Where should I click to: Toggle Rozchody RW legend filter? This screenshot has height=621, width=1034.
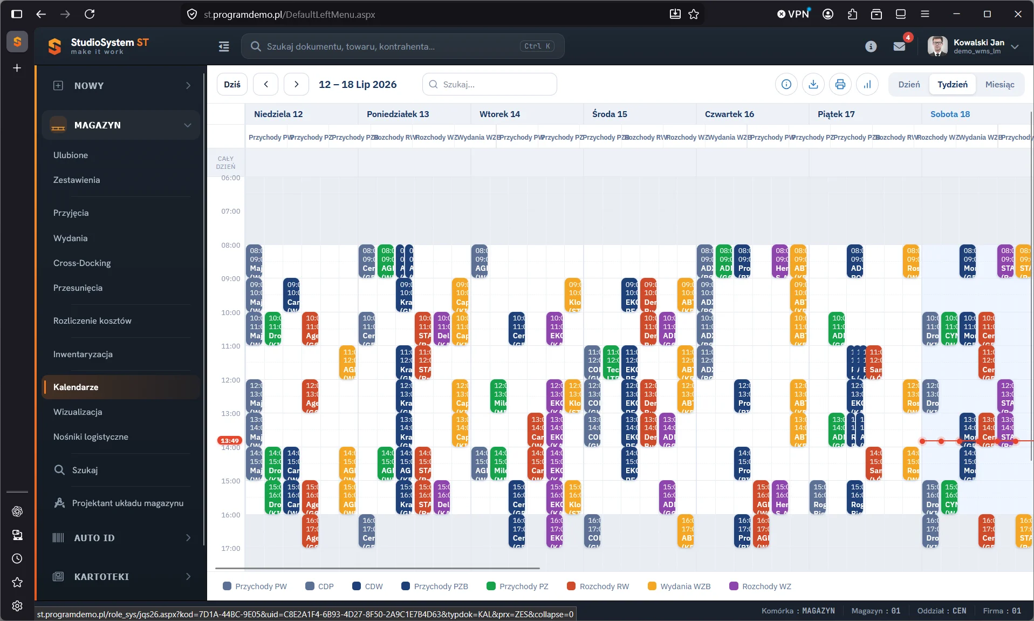598,586
